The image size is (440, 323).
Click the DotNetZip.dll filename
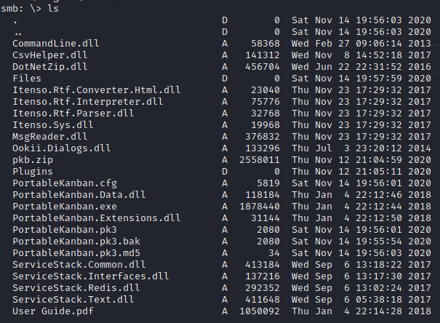tap(50, 66)
